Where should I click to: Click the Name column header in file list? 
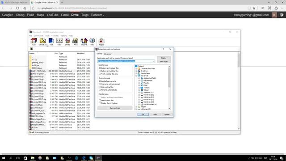click(x=32, y=54)
